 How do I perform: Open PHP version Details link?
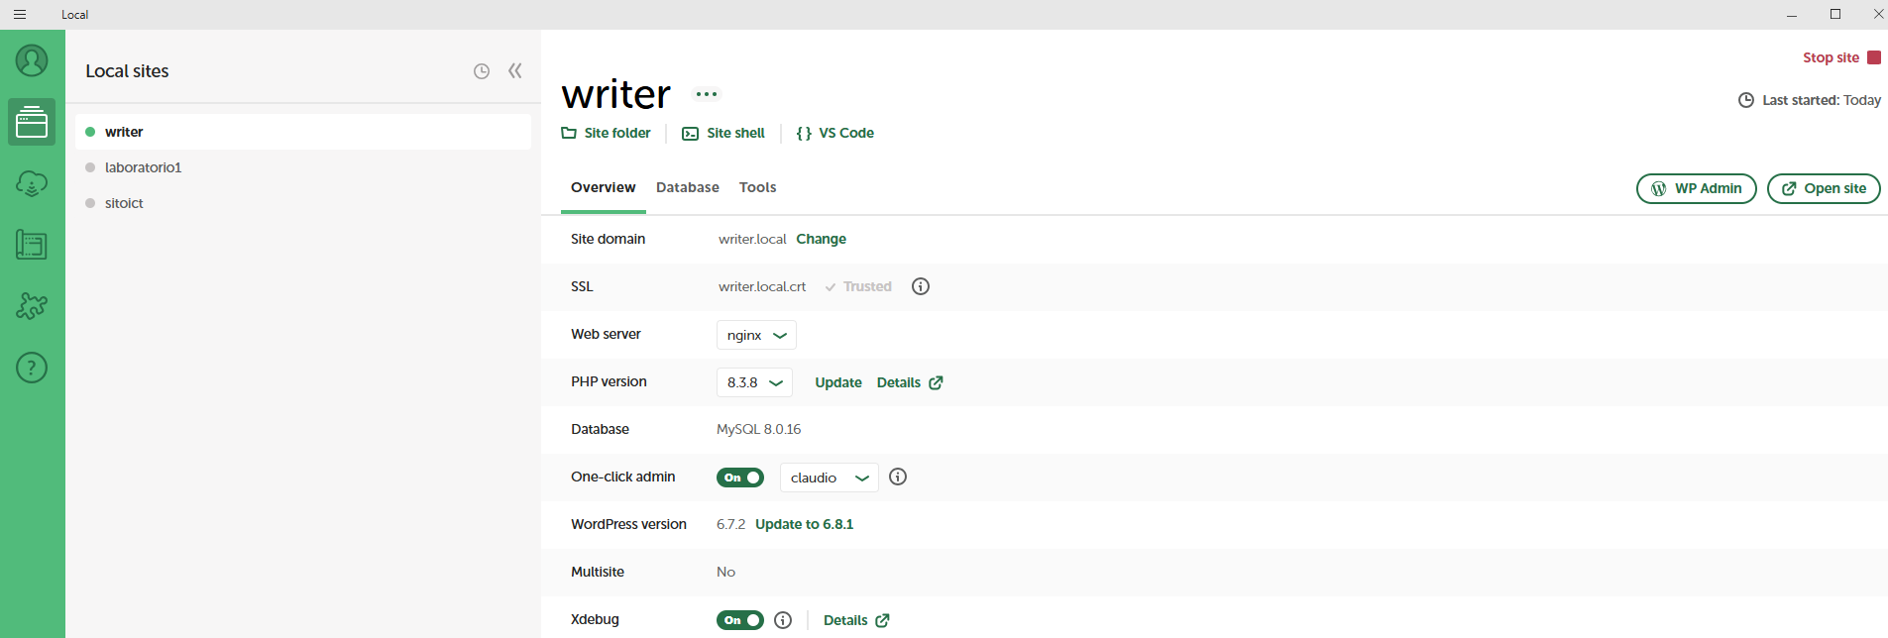point(910,382)
